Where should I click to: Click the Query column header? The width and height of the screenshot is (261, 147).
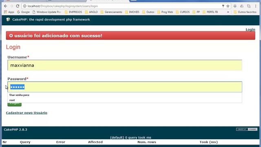[25, 142]
